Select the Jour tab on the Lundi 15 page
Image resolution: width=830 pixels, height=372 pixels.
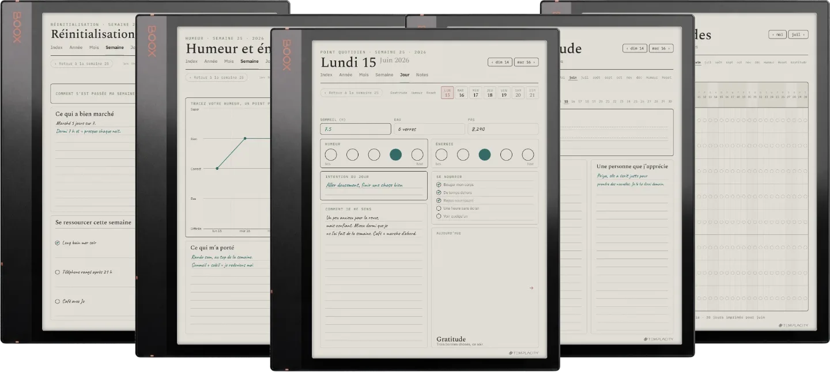(x=405, y=75)
